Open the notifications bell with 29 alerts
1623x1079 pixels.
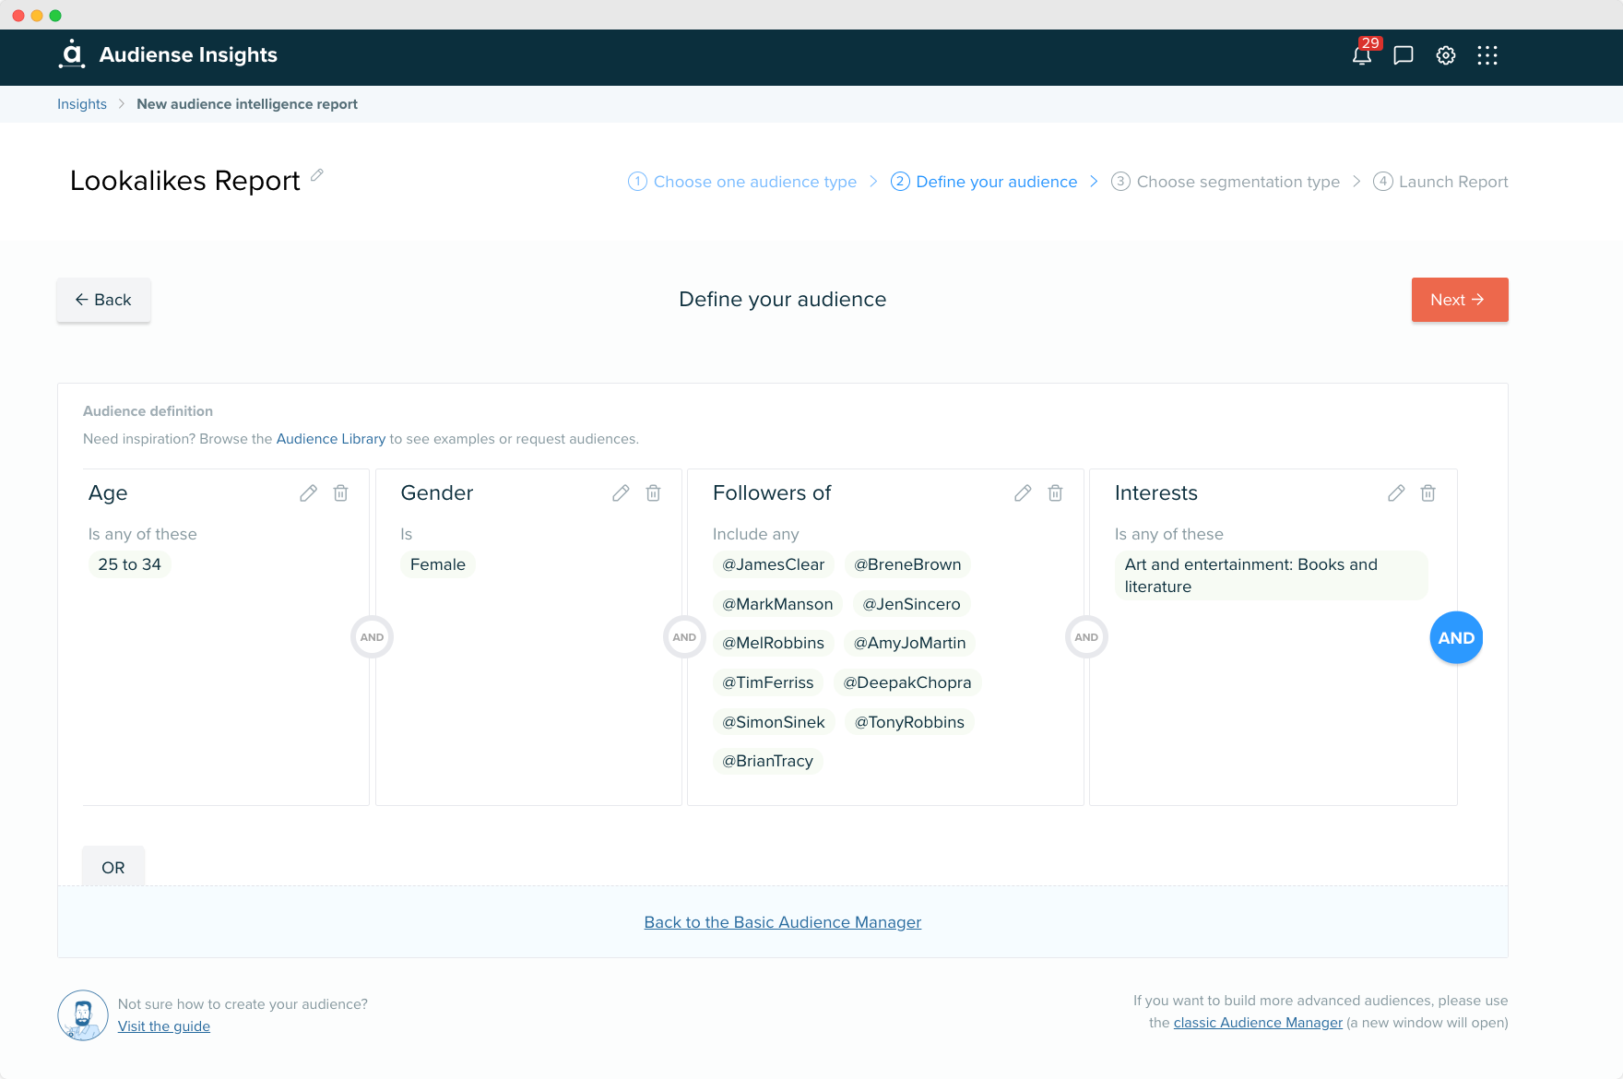[1362, 55]
